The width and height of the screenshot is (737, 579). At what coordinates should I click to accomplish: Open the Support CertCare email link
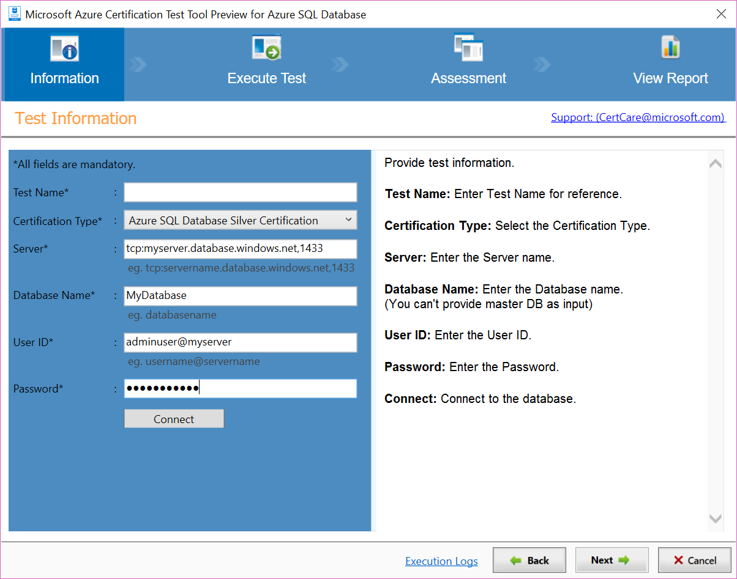pyautogui.click(x=638, y=117)
